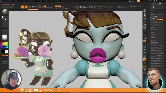Click the Scroll canvas icon

145,16
